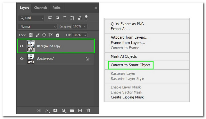Delete layer using the trash icon

coord(88,110)
